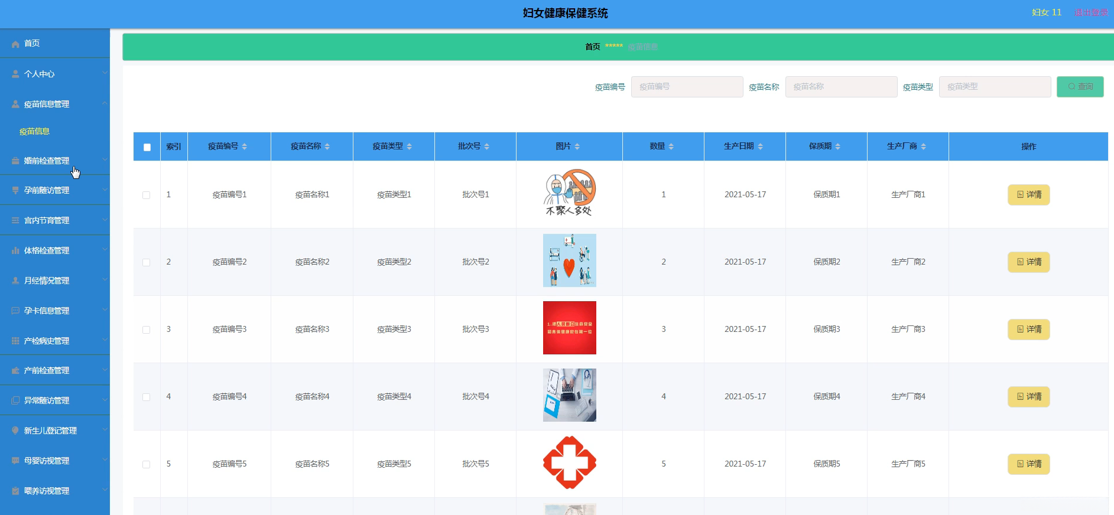This screenshot has width=1114, height=515.
Task: Click the 2021-05-17 date in row 1
Action: point(745,195)
